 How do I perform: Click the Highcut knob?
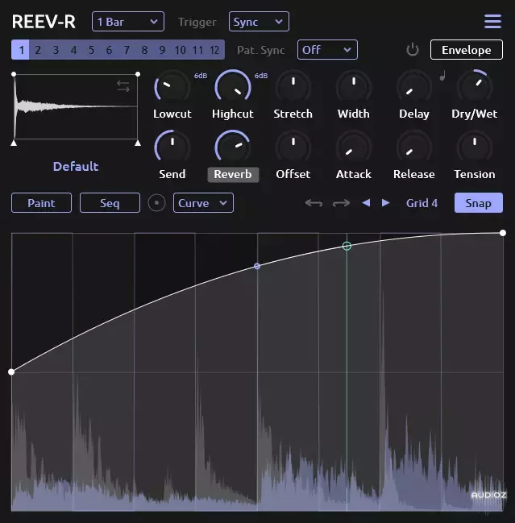click(x=233, y=87)
